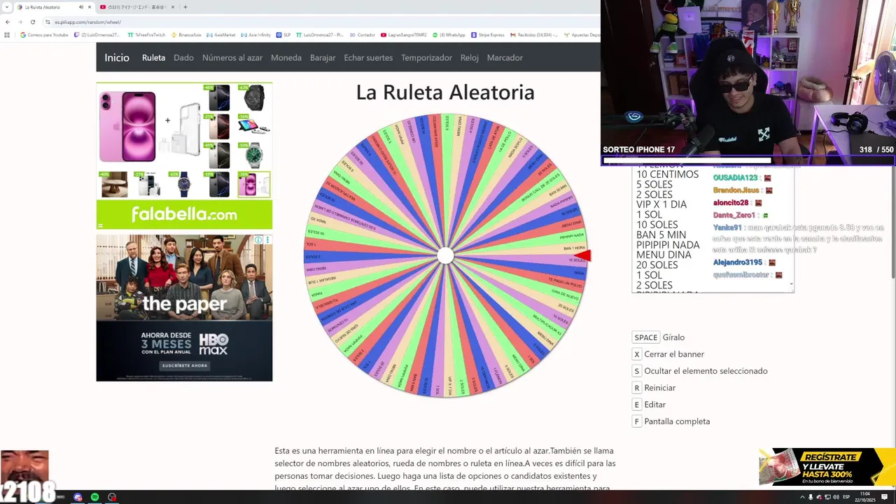Reload the page with the refresh icon
The height and width of the screenshot is (504, 896).
32,22
